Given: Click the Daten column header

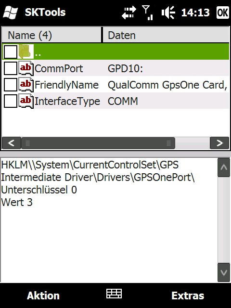Looking at the screenshot, I should [x=166, y=35].
